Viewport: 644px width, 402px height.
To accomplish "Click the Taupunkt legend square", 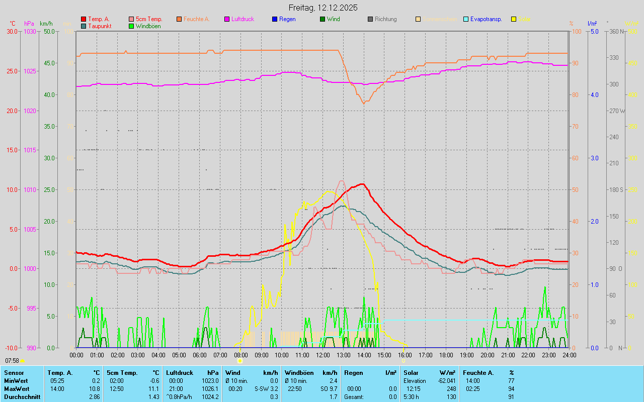I will pyautogui.click(x=84, y=26).
